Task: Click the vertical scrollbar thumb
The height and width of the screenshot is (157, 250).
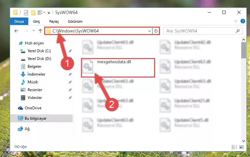Action: point(243,50)
